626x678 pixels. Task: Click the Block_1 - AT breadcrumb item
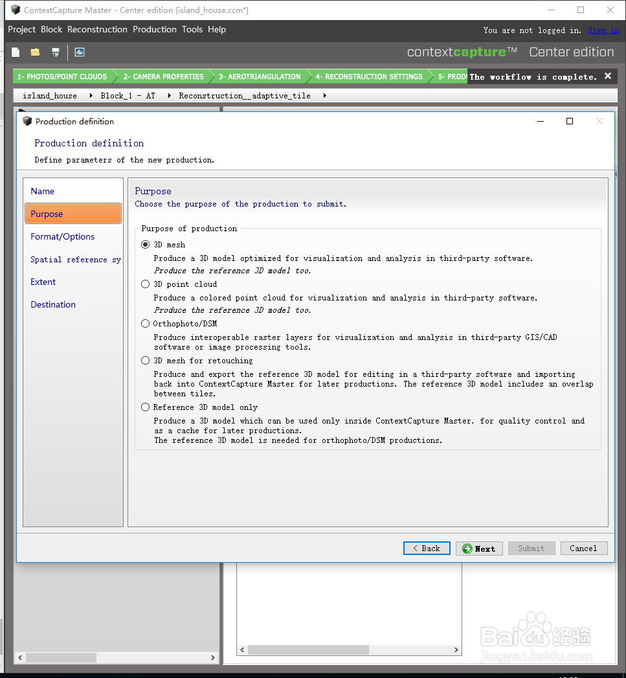point(128,96)
